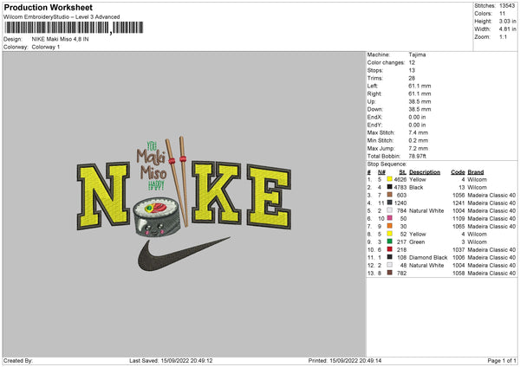Screen dimensions: 520x367
Task: Click the green swatch in stop 9
Action: 390,241
